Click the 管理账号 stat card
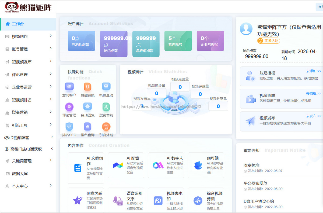The width and height of the screenshot is (323, 213). [x=178, y=41]
